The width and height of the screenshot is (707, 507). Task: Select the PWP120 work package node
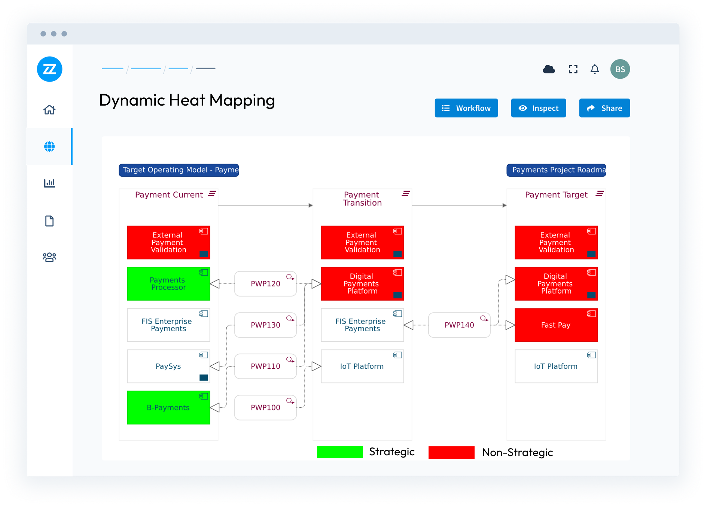click(265, 284)
